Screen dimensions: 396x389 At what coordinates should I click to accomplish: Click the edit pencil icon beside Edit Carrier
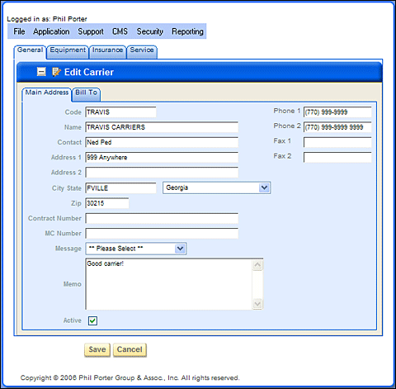pos(56,72)
